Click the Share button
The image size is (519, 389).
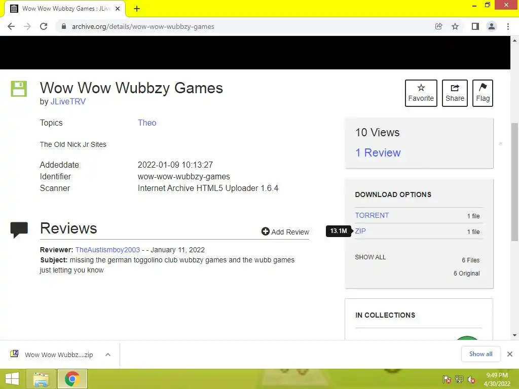[x=455, y=93]
